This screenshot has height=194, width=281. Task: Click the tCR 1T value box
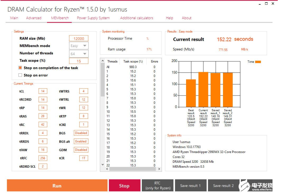84,158
